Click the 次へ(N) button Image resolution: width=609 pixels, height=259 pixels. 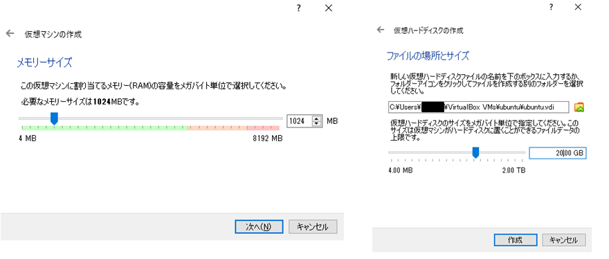pyautogui.click(x=259, y=226)
